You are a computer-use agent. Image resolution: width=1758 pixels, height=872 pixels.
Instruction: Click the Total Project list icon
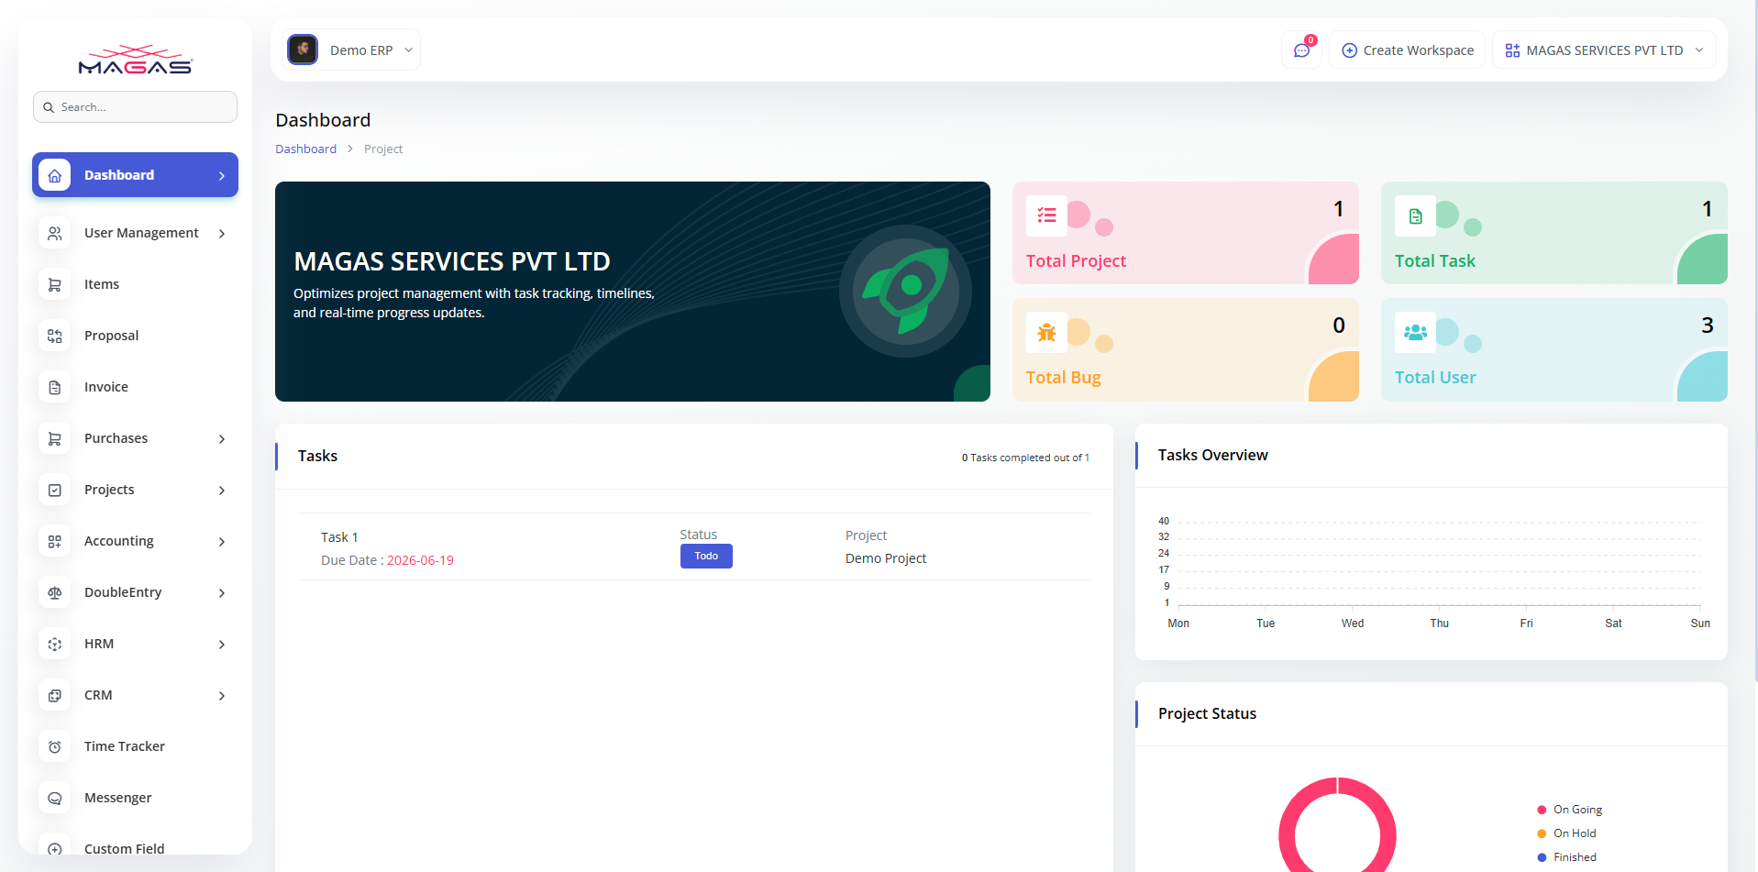pos(1046,215)
